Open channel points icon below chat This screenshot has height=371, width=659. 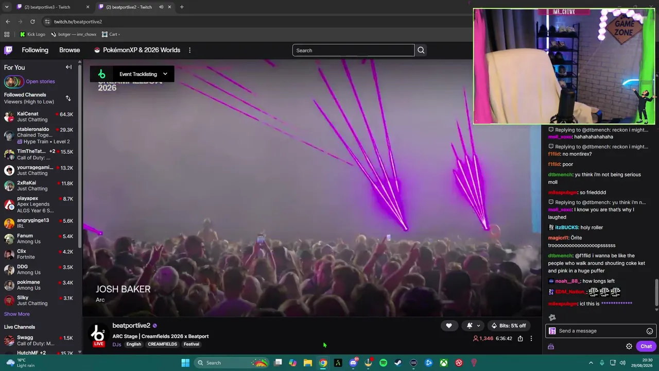click(551, 346)
